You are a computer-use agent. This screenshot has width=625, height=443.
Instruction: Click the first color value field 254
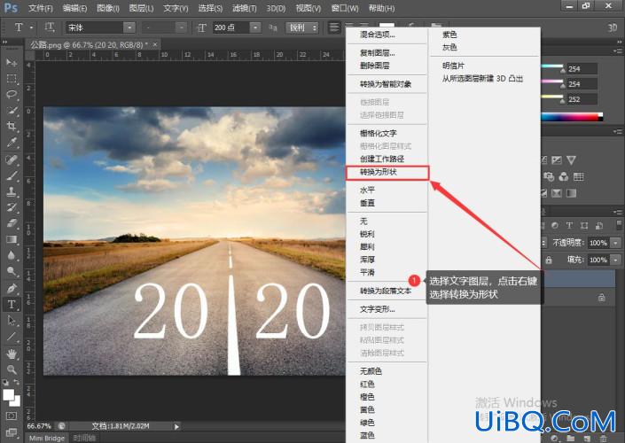pyautogui.click(x=582, y=69)
